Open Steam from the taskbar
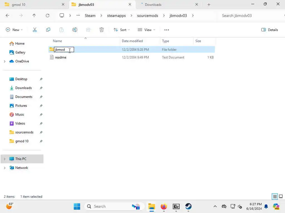Screen dimensions: 285x213 pyautogui.click(x=188, y=206)
